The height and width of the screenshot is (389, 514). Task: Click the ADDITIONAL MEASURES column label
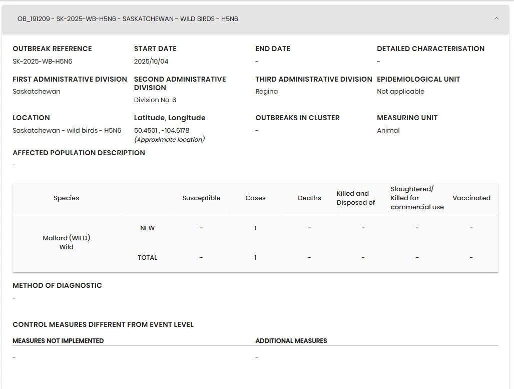pos(291,341)
